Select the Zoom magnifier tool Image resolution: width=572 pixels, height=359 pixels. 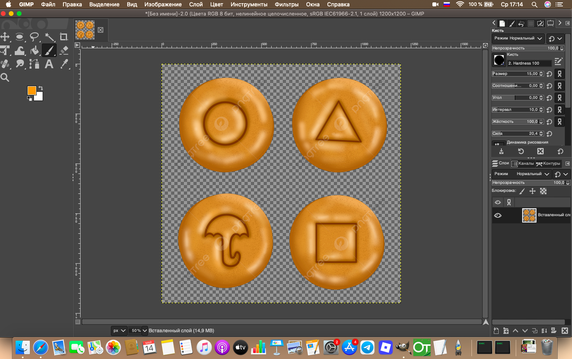pos(5,78)
